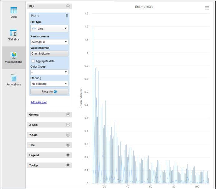This screenshot has width=216, height=189.
Task: Click the ExampleSet chart title
Action: 144,7
